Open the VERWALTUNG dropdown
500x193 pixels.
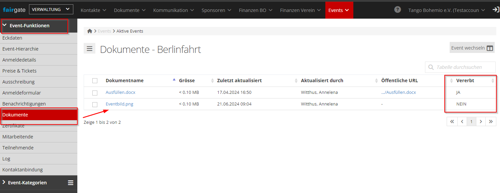coord(51,9)
